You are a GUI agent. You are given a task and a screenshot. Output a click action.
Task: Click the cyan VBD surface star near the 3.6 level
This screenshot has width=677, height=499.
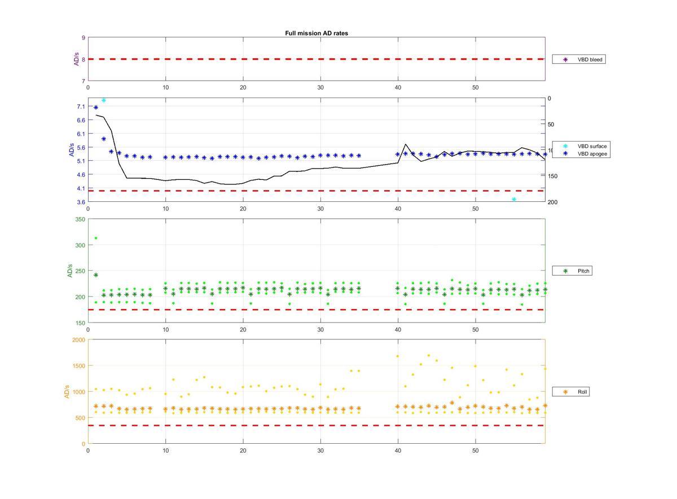pyautogui.click(x=514, y=200)
